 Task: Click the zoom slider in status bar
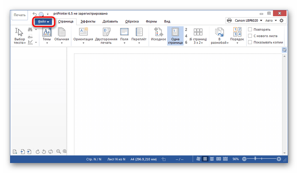pyautogui.click(x=261, y=159)
